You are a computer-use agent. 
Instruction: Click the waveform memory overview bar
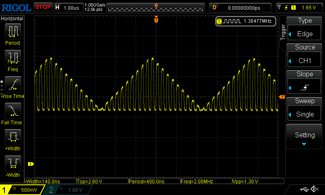[x=156, y=8]
